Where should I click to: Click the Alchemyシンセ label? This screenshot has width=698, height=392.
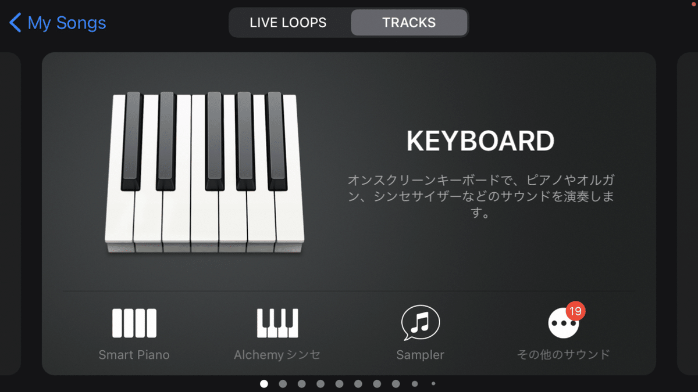tap(277, 355)
